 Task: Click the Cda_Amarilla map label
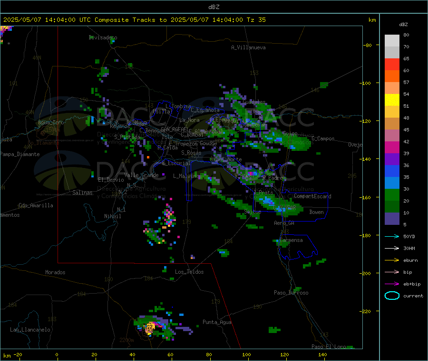pos(36,205)
